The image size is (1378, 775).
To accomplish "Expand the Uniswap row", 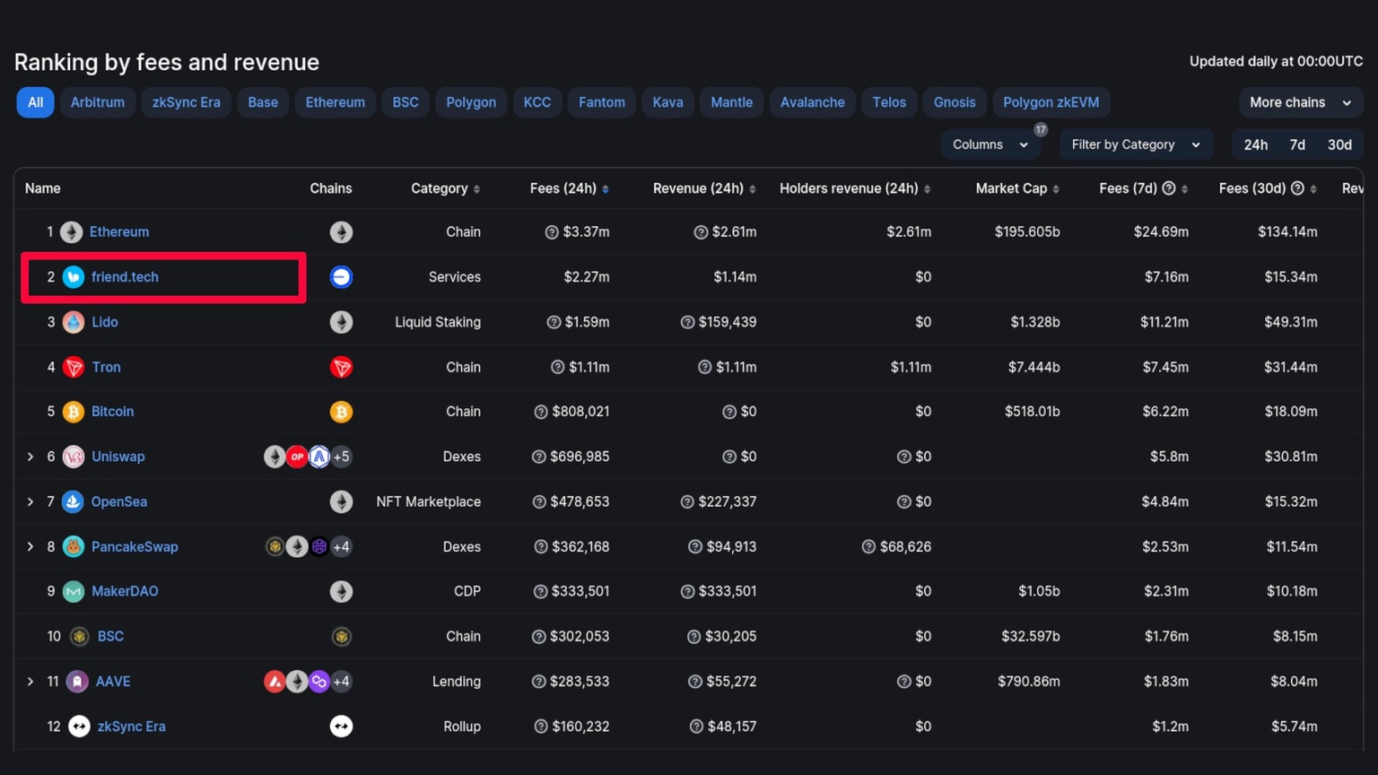I will pos(31,457).
